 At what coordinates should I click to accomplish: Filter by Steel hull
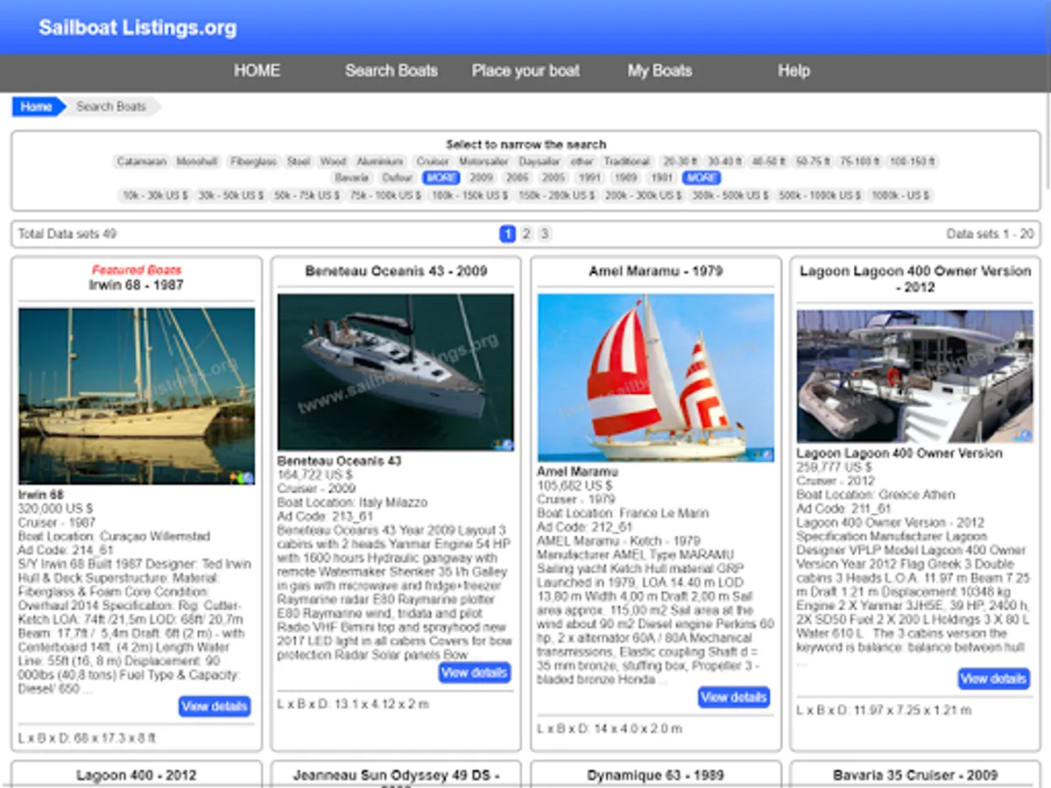299,162
